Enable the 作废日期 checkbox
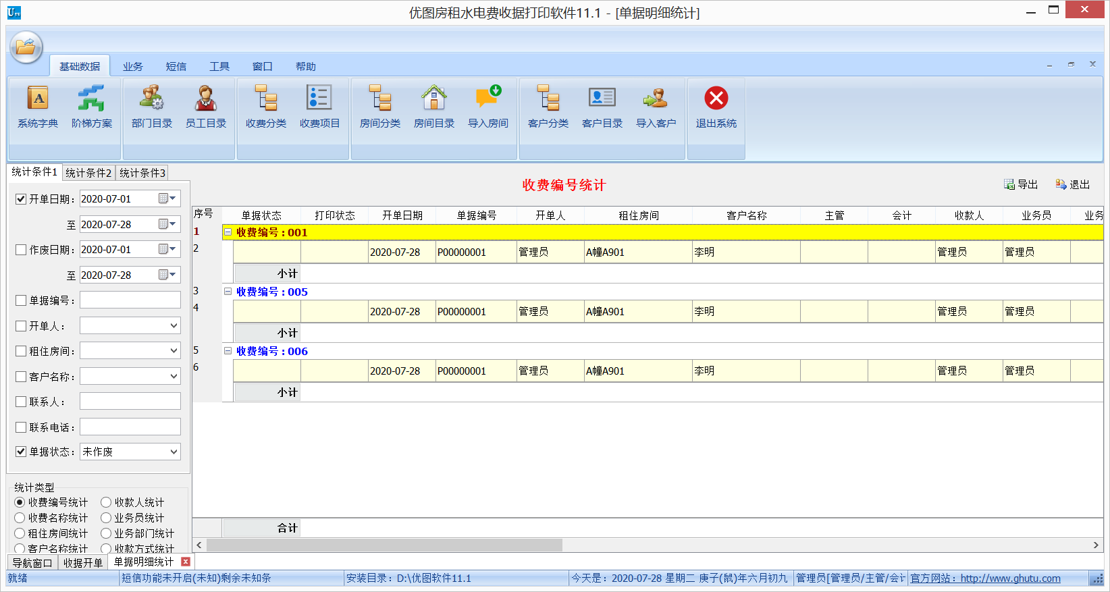1110x592 pixels. coord(21,250)
